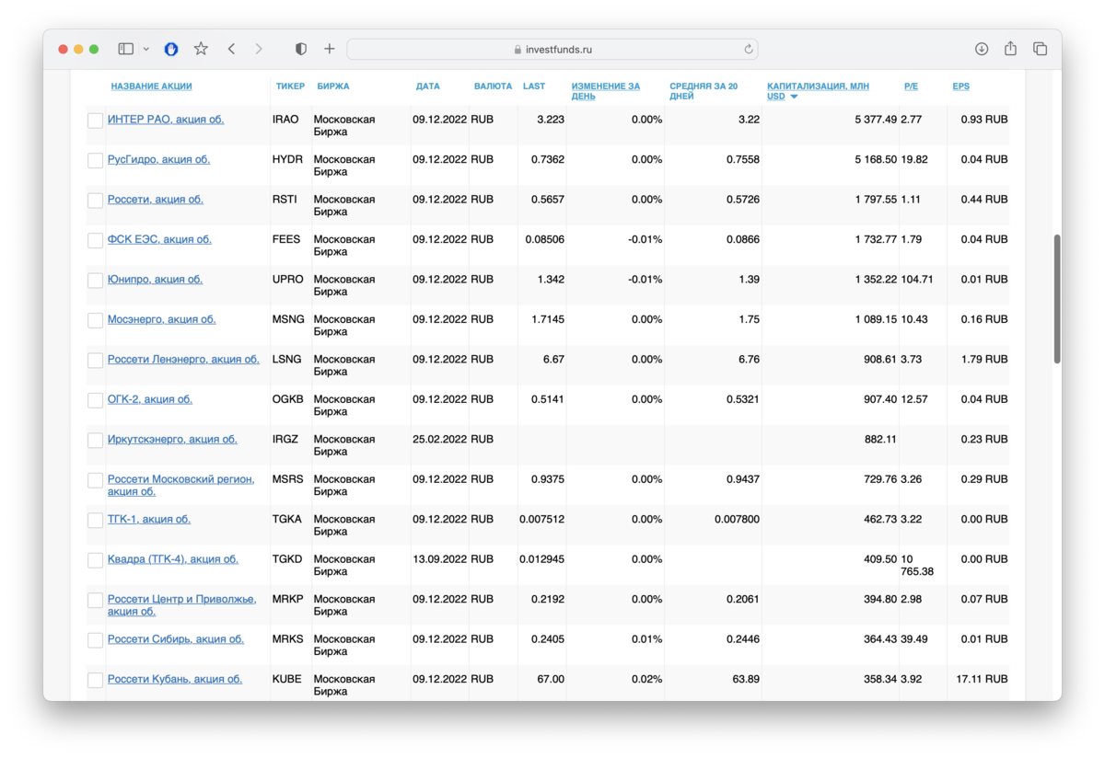This screenshot has width=1105, height=758.
Task: Sort by LAST column header
Action: coord(534,86)
